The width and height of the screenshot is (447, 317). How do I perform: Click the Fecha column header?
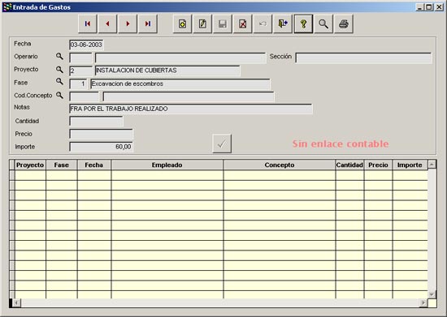[x=94, y=165]
